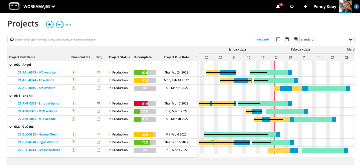Switch to list-only view layout

(x=295, y=39)
